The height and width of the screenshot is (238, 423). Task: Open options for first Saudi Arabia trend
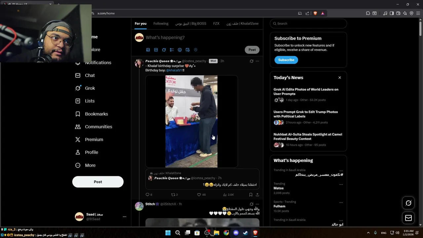341,171
